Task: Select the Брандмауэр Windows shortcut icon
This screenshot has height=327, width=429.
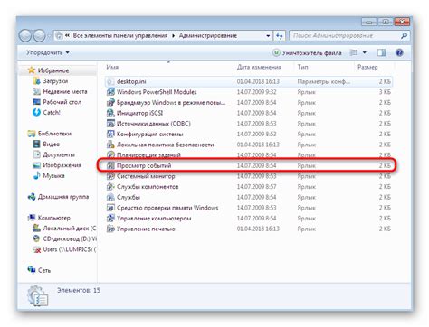Action: tap(110, 102)
